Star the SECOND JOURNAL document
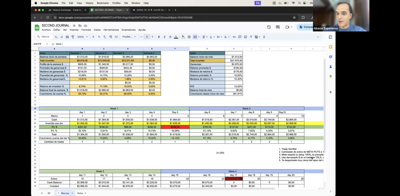This screenshot has width=400, height=196. point(74,26)
